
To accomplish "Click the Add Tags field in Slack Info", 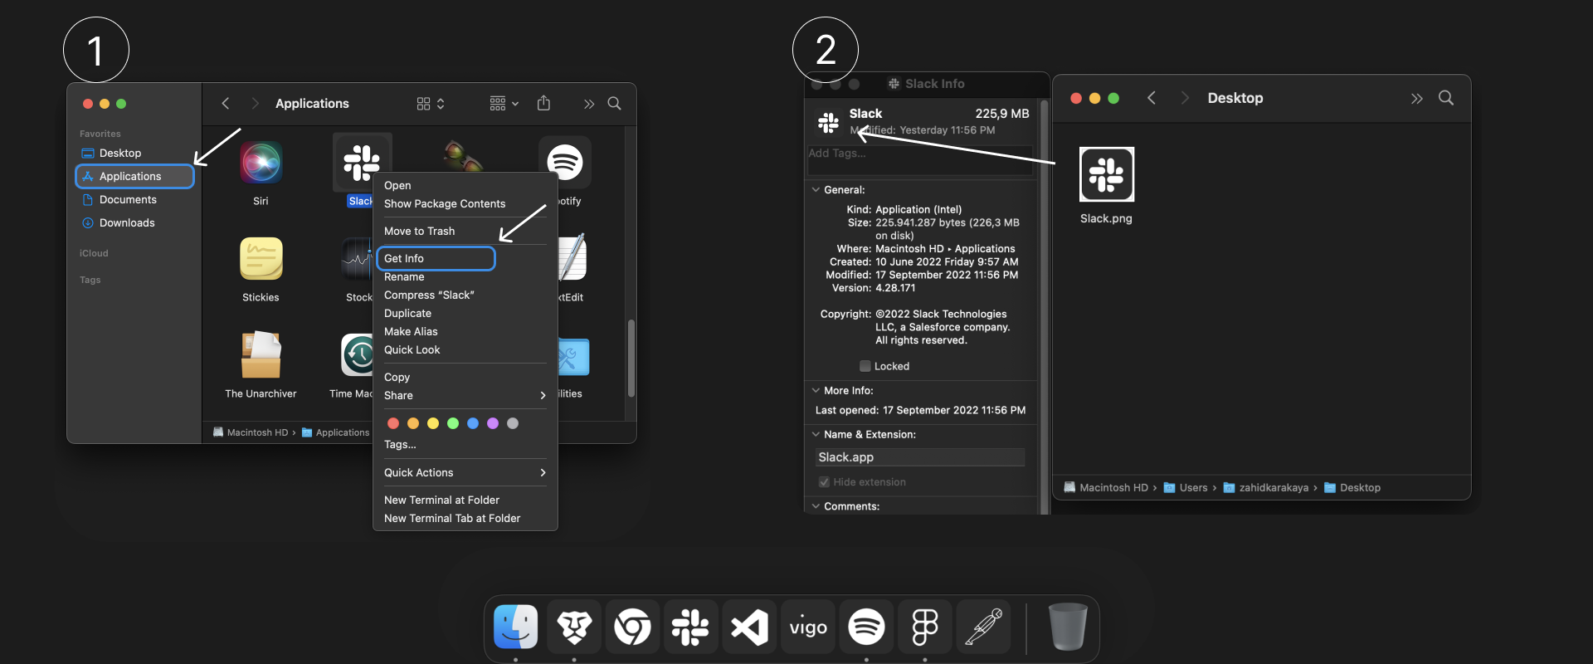I will point(920,160).
